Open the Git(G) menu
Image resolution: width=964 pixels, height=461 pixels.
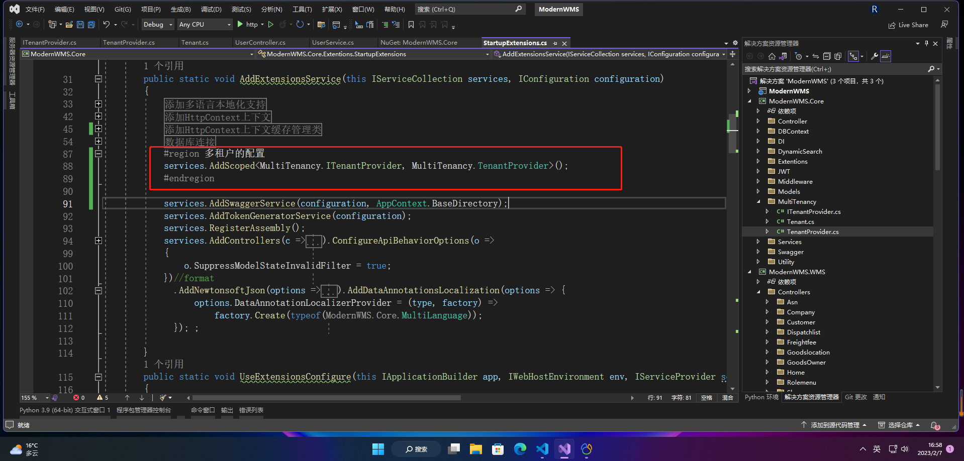[123, 9]
